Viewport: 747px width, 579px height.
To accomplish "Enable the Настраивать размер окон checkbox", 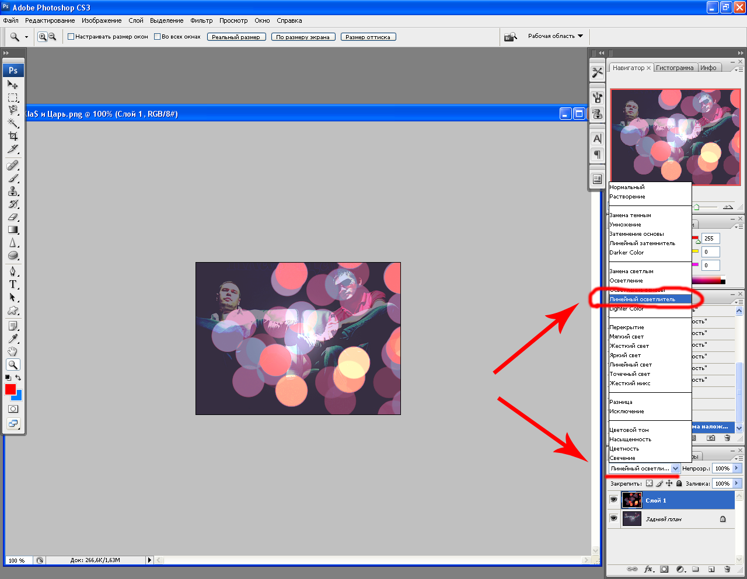I will pos(71,37).
